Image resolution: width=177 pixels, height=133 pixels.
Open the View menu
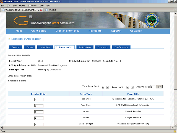pyautogui.click(x=14, y=6)
